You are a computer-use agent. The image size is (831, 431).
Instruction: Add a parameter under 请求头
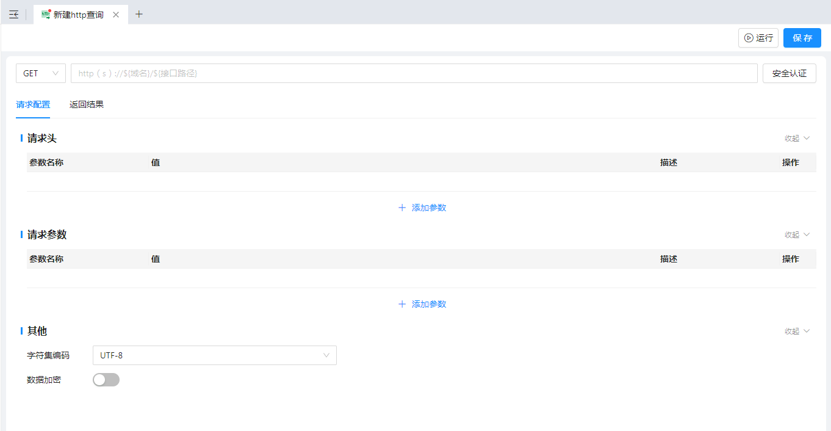[422, 208]
